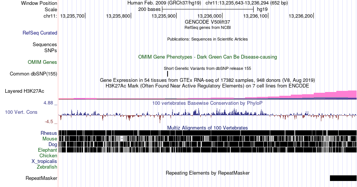Open the 100 Vert. Cons track label
This screenshot has width=357, height=187.
(x=21, y=112)
